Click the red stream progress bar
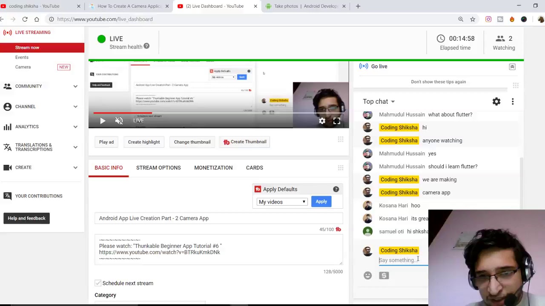The height and width of the screenshot is (306, 545). tap(123, 113)
